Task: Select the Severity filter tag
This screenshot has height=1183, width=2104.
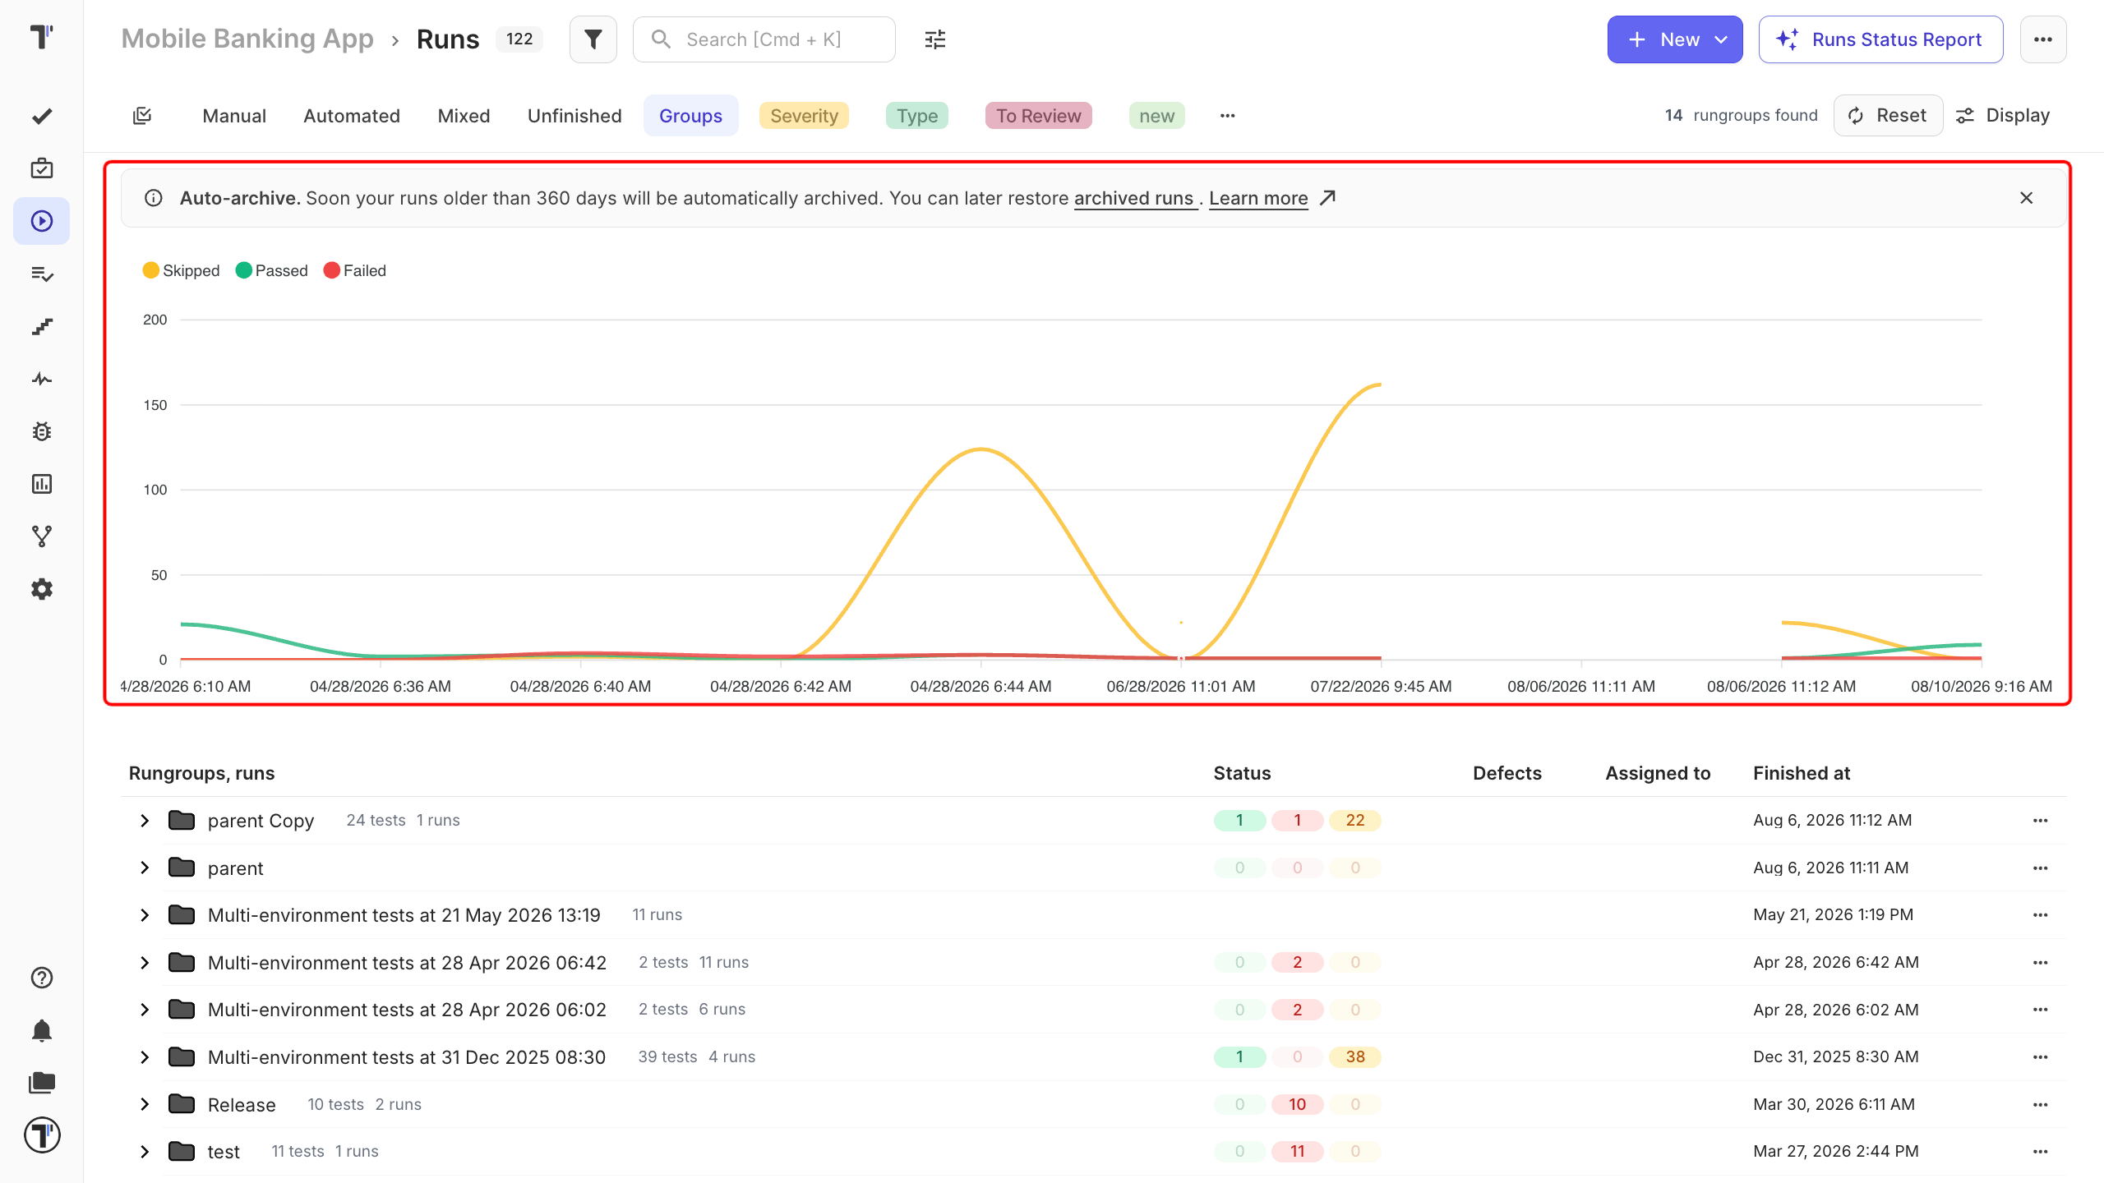Action: 804,116
